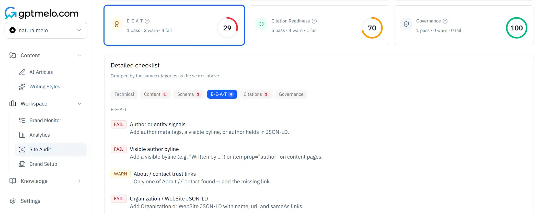Click the E-E-A-T award badge icon
This screenshot has width=542, height=214.
coord(117,24)
